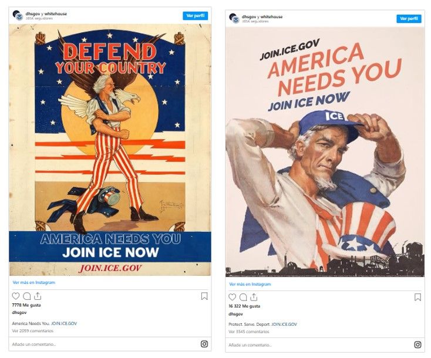
Task: Open Ver más en Instagram on left post
Action: click(x=34, y=282)
